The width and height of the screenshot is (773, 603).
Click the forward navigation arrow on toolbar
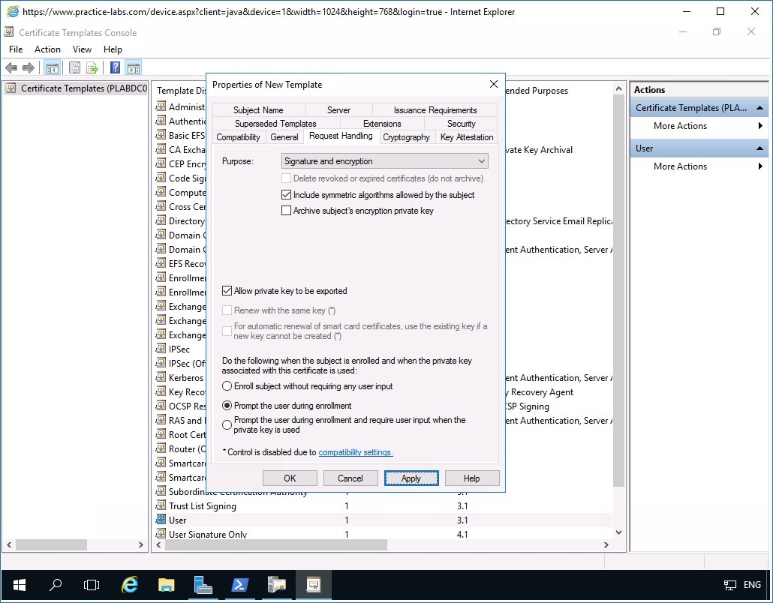pos(29,67)
